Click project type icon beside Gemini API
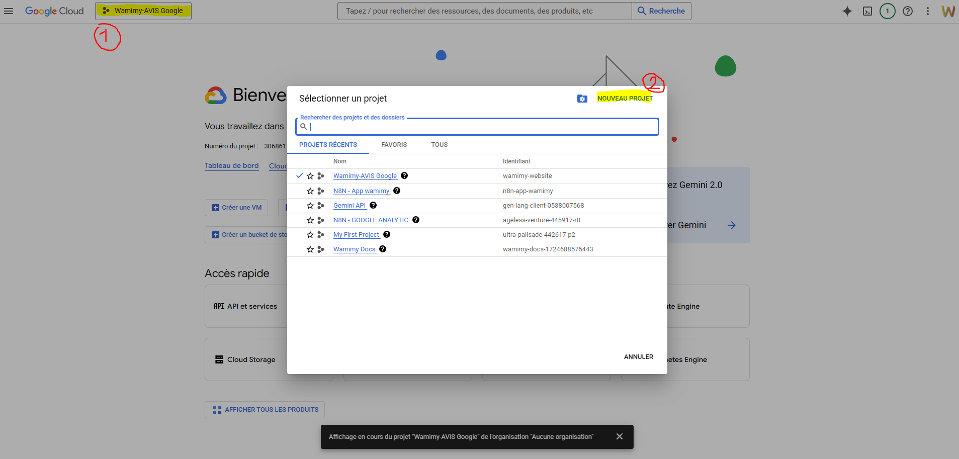 pyautogui.click(x=321, y=206)
